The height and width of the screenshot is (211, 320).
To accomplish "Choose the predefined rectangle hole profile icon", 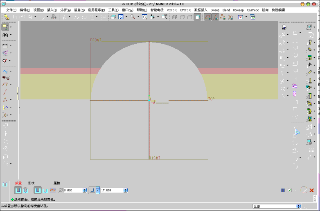I will 38,190.
